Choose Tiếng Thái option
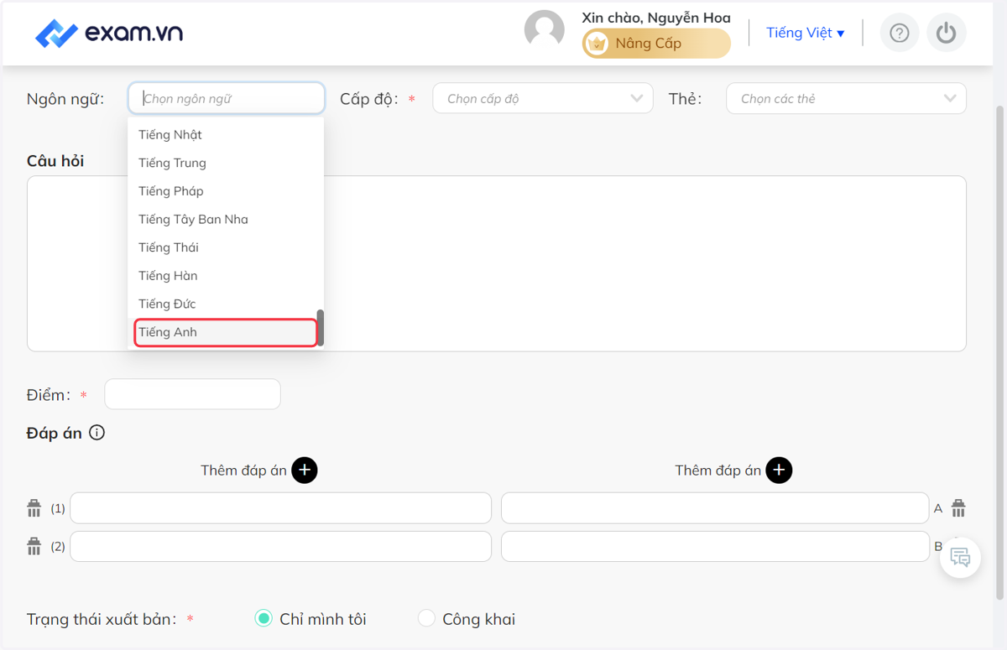This screenshot has width=1007, height=650. (x=226, y=247)
